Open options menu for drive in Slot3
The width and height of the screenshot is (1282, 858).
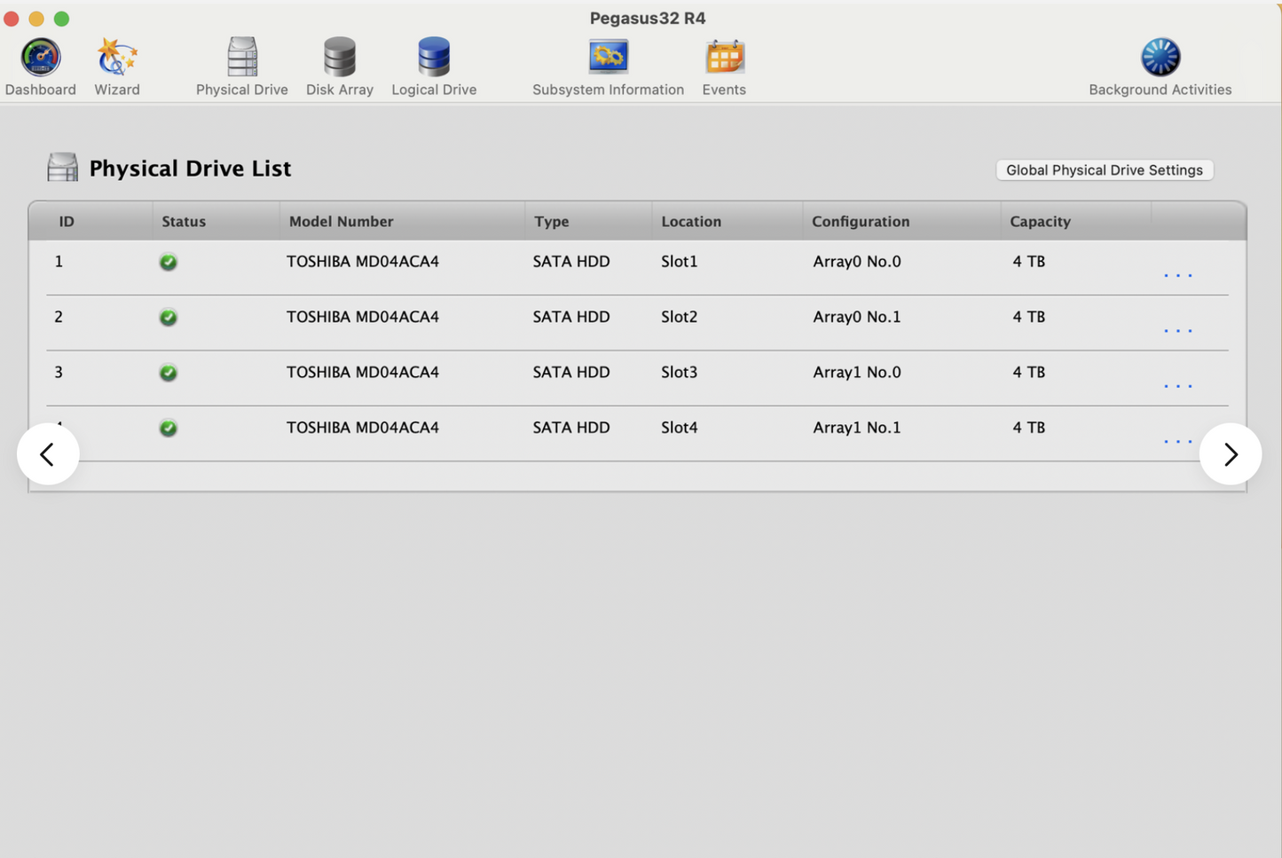click(x=1177, y=385)
